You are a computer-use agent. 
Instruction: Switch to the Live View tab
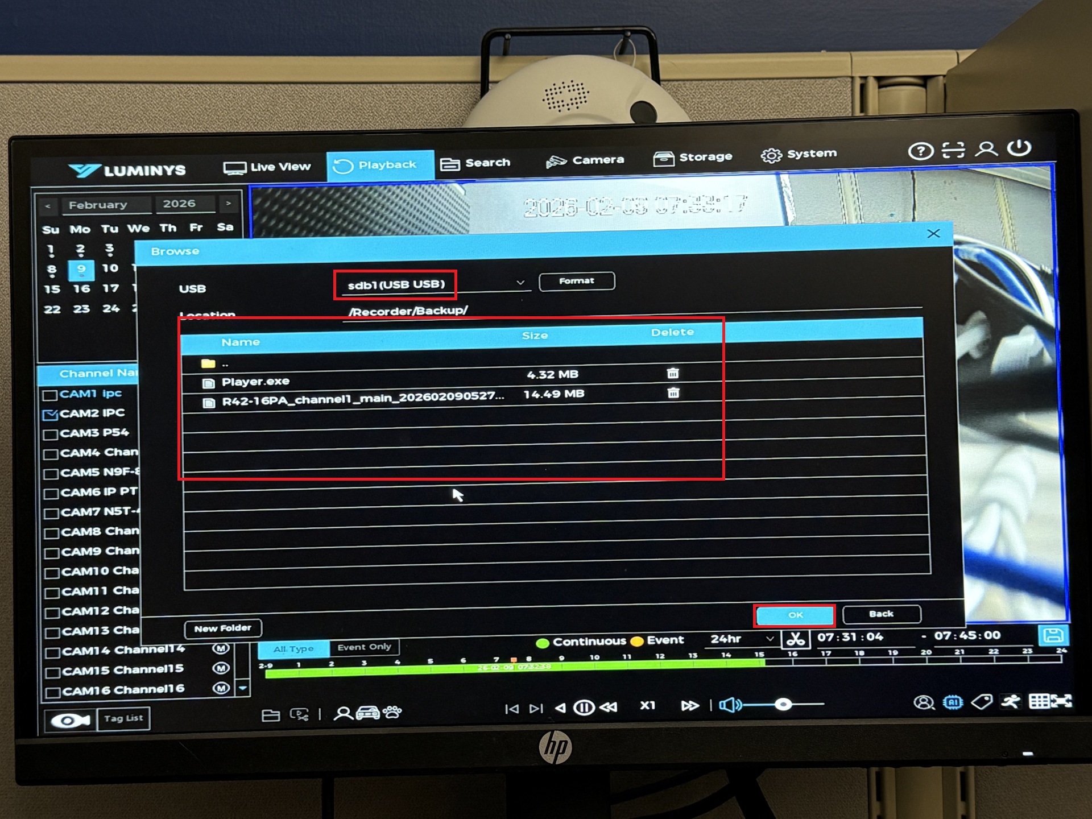[x=267, y=167]
